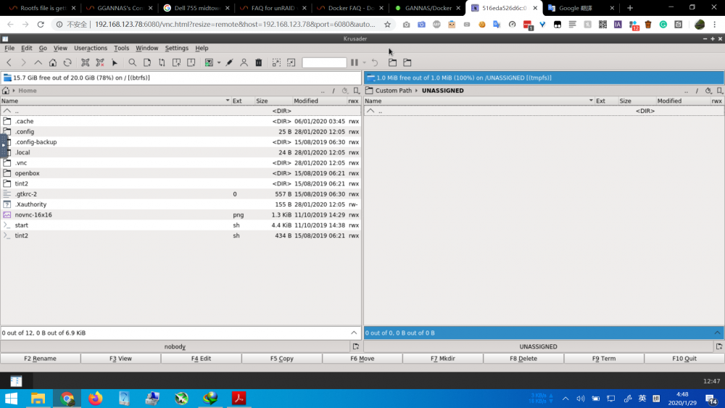Sort left panel by Modified column

coord(320,101)
